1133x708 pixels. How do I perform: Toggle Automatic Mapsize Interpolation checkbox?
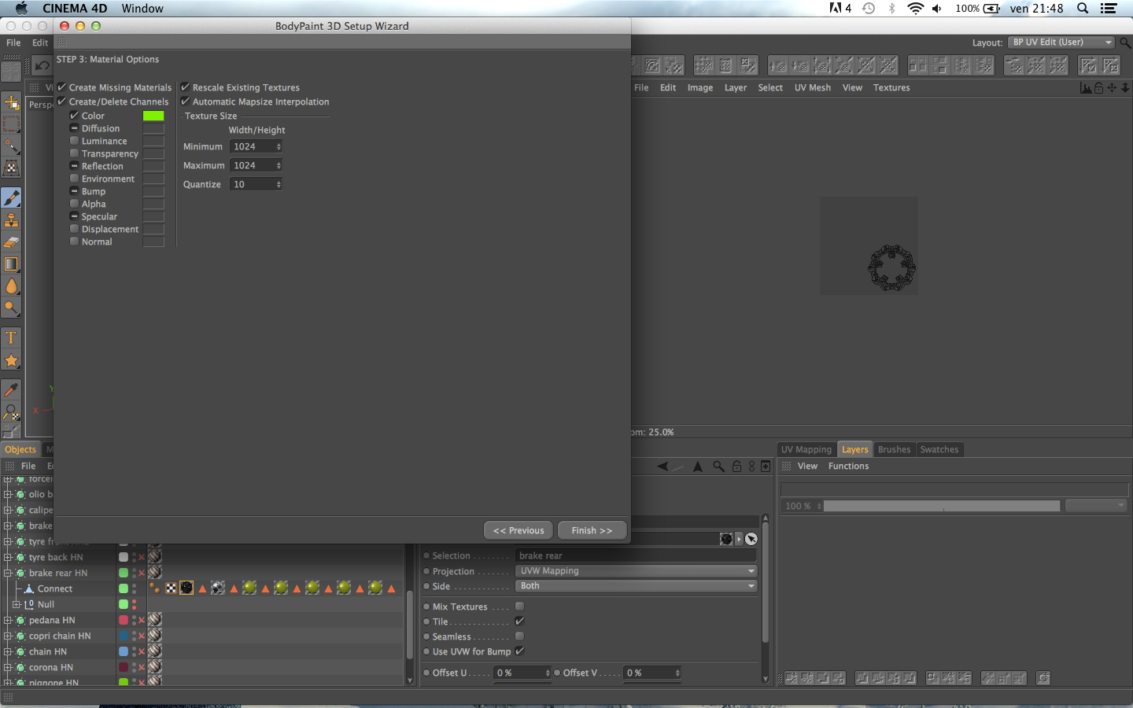pos(186,101)
